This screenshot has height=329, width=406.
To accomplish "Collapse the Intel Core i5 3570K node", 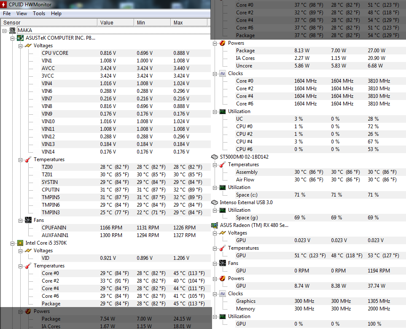I will tap(12, 243).
